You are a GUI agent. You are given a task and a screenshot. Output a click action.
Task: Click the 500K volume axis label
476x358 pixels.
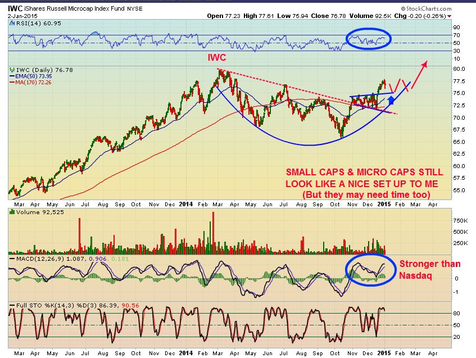(x=460, y=232)
